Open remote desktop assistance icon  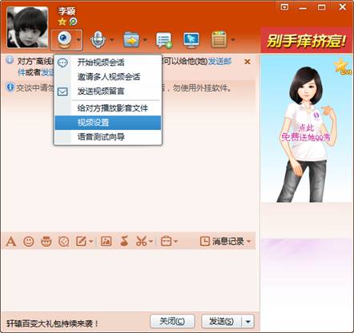click(x=191, y=40)
